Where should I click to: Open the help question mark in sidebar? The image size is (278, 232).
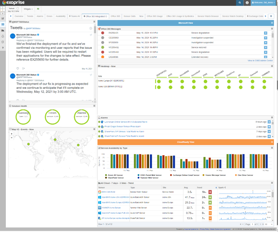click(3, 48)
